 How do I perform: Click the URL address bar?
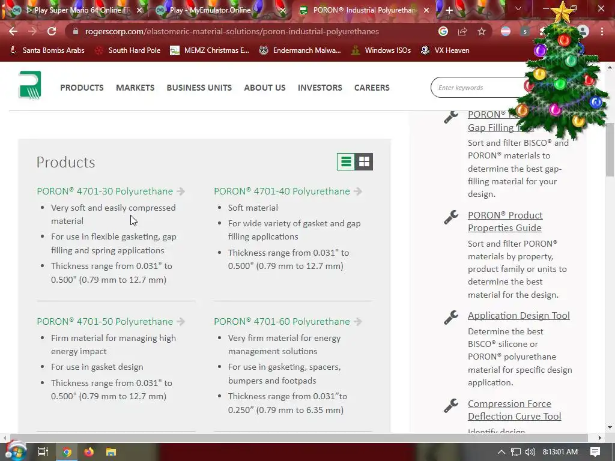coord(251,31)
